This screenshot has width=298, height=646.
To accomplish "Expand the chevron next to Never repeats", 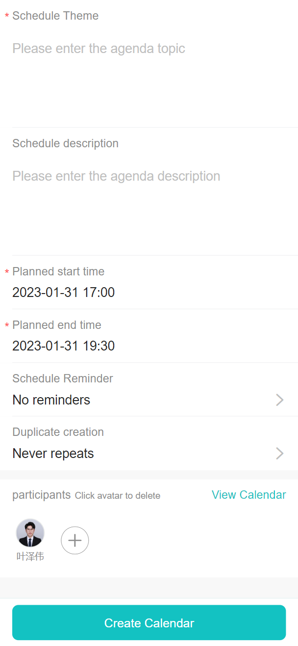I will coord(280,454).
